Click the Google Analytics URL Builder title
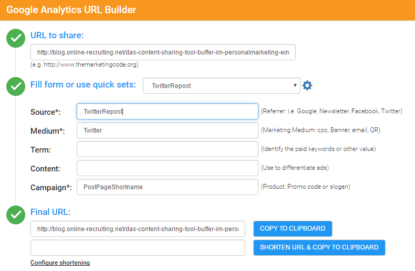 click(x=71, y=10)
